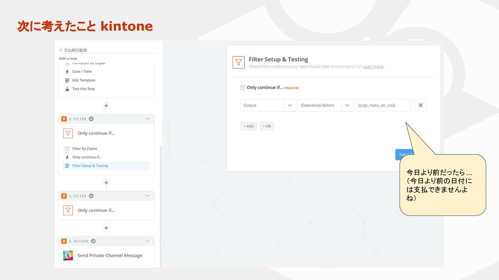The width and height of the screenshot is (499, 280).
Task: Click pencil icon beside 支払期日監視 title
Action: [60, 50]
